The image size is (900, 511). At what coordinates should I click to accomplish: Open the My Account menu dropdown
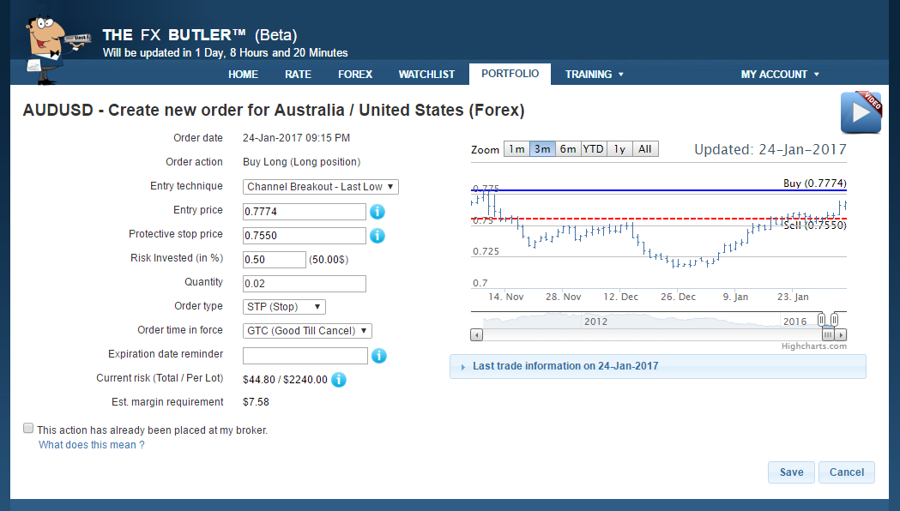(780, 75)
